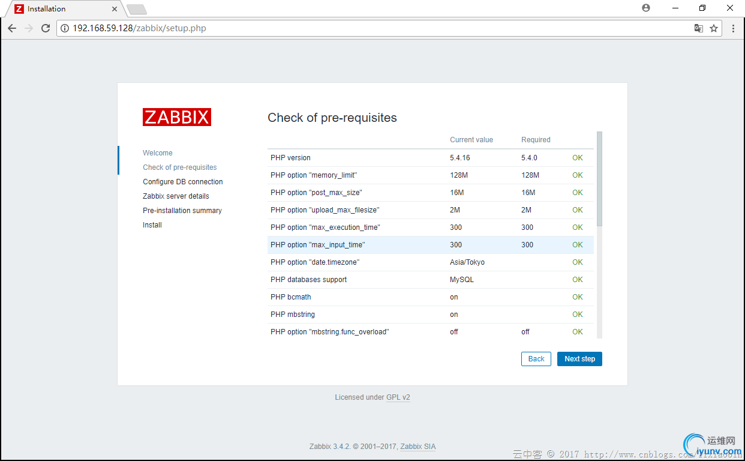This screenshot has height=461, width=745.
Task: Click the PHP option "memory_limit" row
Action: pyautogui.click(x=431, y=175)
